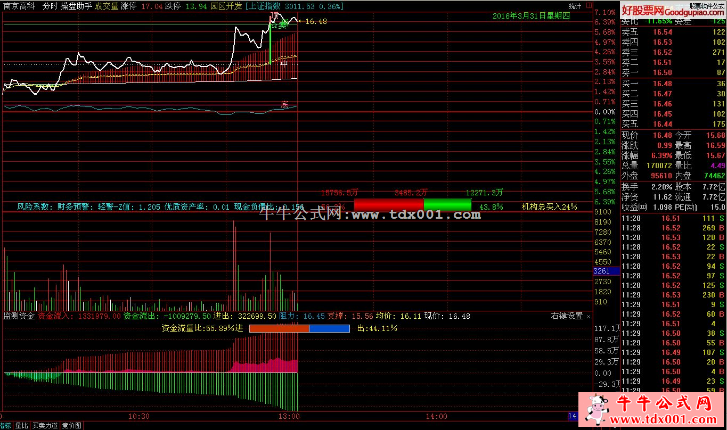The height and width of the screenshot is (430, 727).
Task: Click the 买五 16.44 order row
Action: [x=674, y=124]
